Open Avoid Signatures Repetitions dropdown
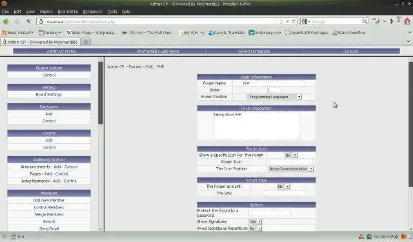This screenshot has width=413, height=242. click(x=256, y=228)
